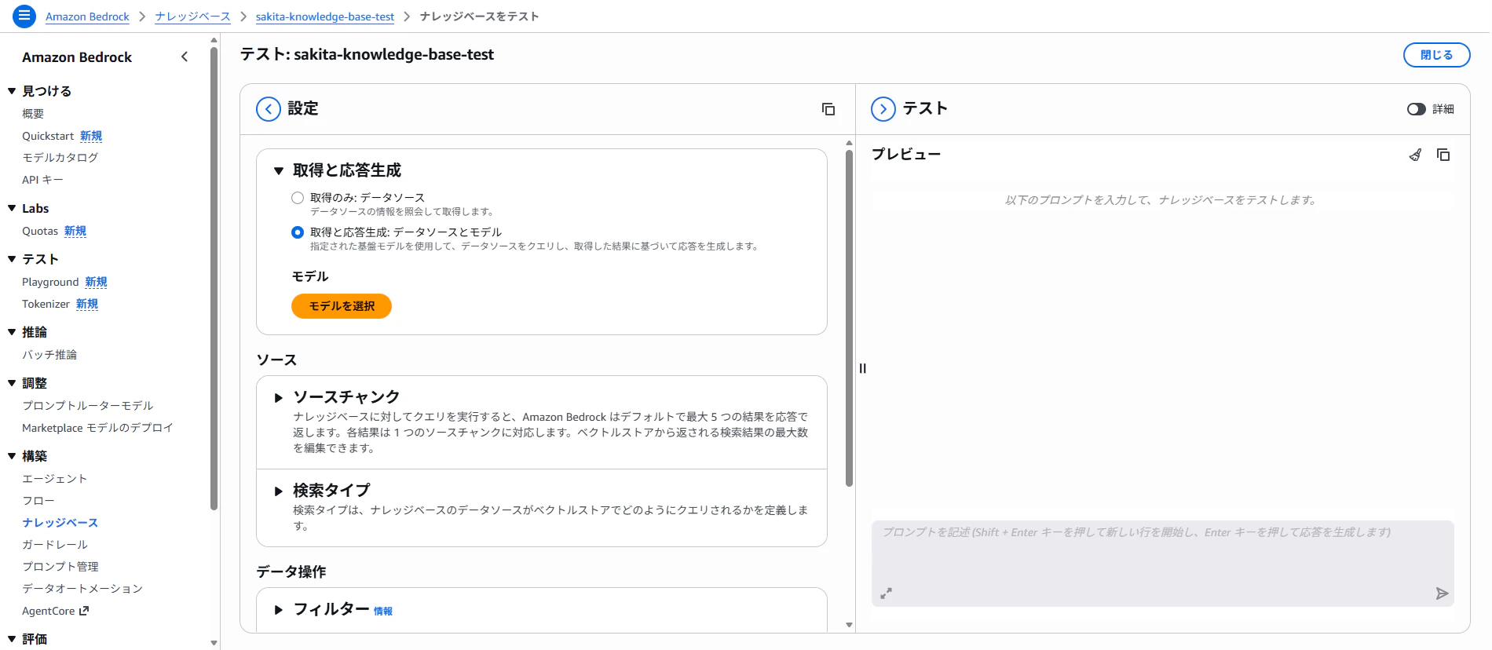Expand the 検索タイプ section
Viewport: 1492px width, 650px height.
tap(279, 491)
